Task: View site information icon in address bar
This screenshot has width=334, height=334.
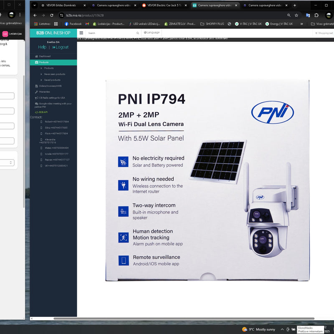Action: (x=62, y=15)
